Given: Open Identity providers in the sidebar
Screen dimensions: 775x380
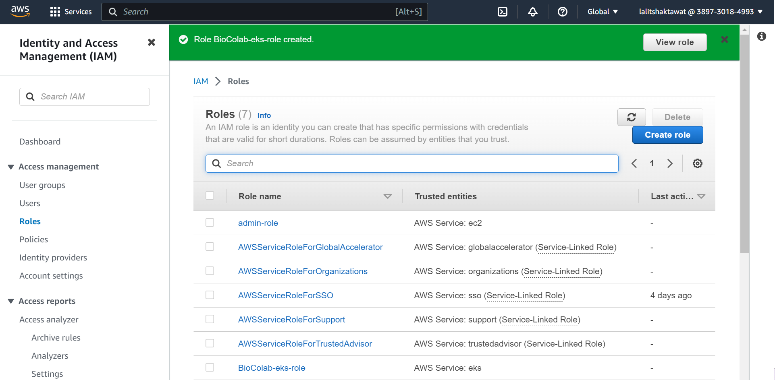Looking at the screenshot, I should pyautogui.click(x=53, y=258).
